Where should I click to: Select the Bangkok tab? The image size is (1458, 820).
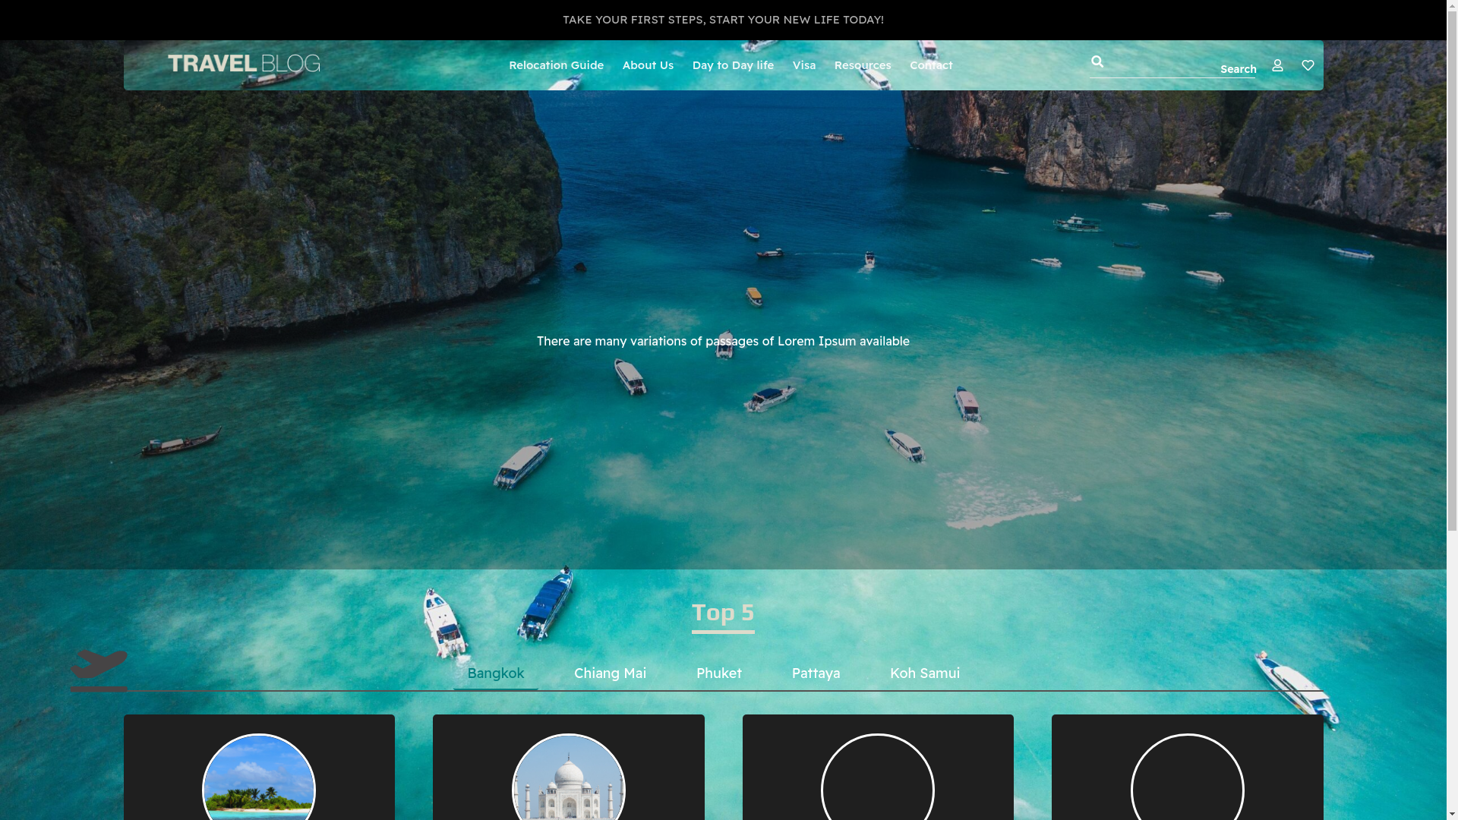pyautogui.click(x=496, y=673)
